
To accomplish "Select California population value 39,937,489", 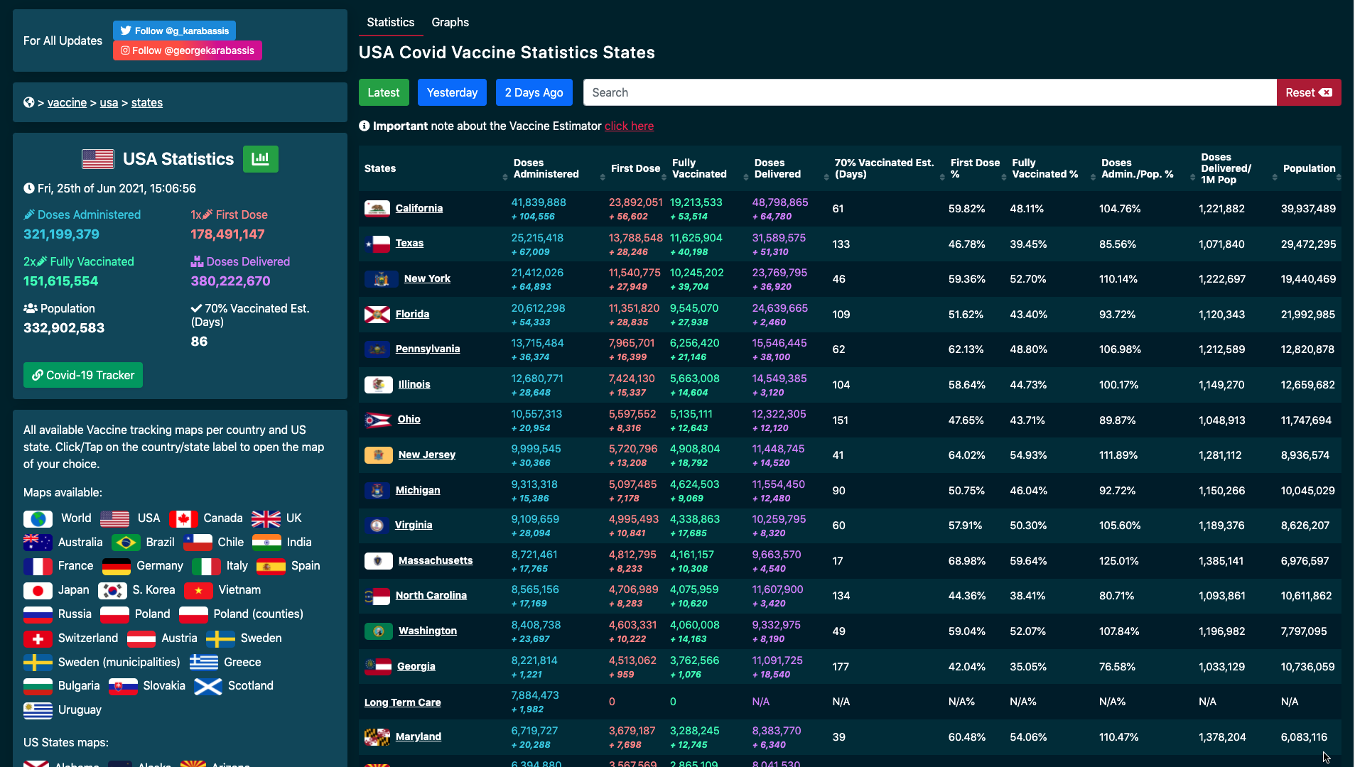I will 1308,209.
